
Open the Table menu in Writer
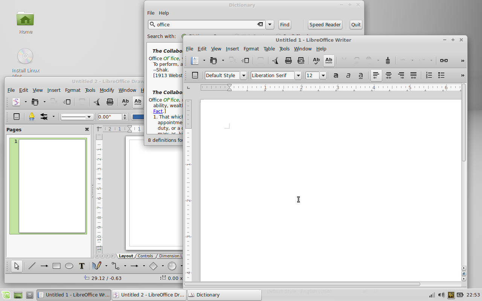tap(269, 49)
